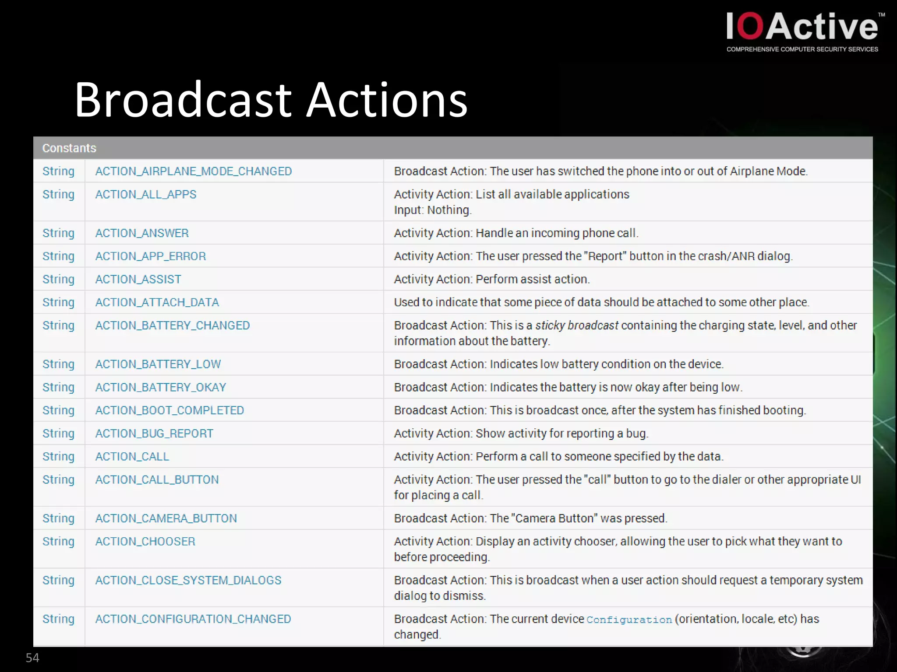This screenshot has height=672, width=897.
Task: Open ACTION_BOOT_COMPLETED constant link
Action: (x=170, y=410)
